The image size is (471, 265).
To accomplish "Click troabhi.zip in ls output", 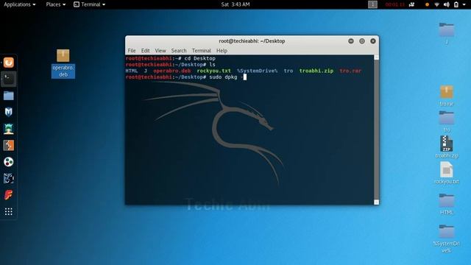I will point(316,71).
